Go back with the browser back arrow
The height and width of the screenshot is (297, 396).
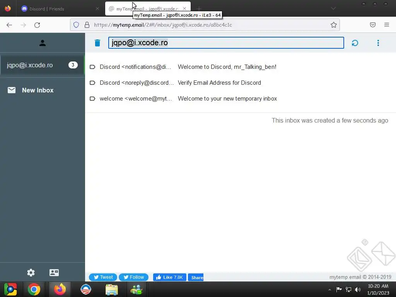click(x=9, y=25)
